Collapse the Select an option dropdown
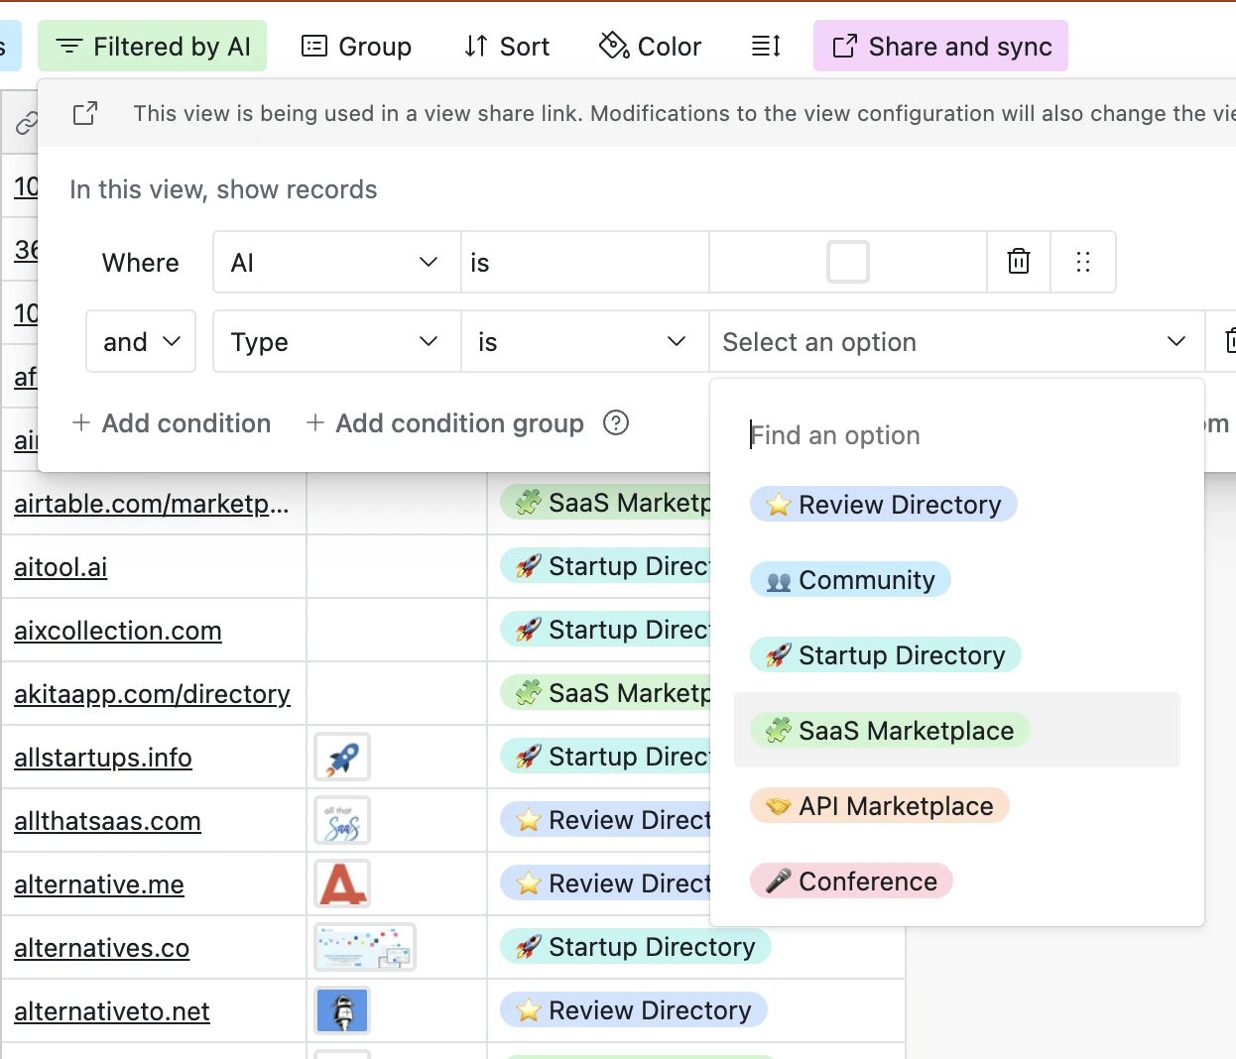 (x=956, y=341)
